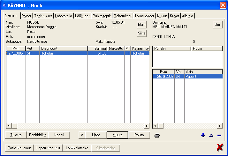The width and height of the screenshot is (228, 156).
Task: Click the Pankkisiirto button
Action: click(x=38, y=135)
